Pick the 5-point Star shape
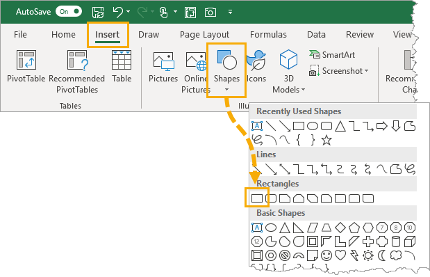430x277 pixels. pos(326,140)
